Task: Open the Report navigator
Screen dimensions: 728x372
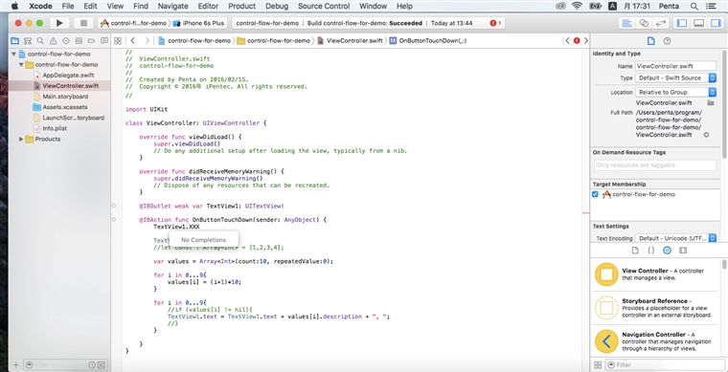Action: (104, 41)
